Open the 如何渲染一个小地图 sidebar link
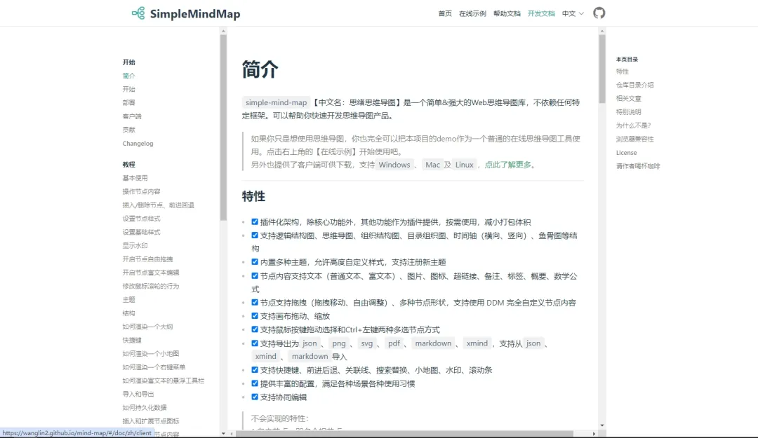Viewport: 758px width, 438px height. 151,354
